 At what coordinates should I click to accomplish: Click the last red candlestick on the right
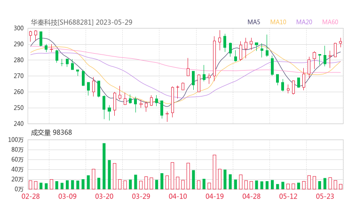tap(340, 42)
